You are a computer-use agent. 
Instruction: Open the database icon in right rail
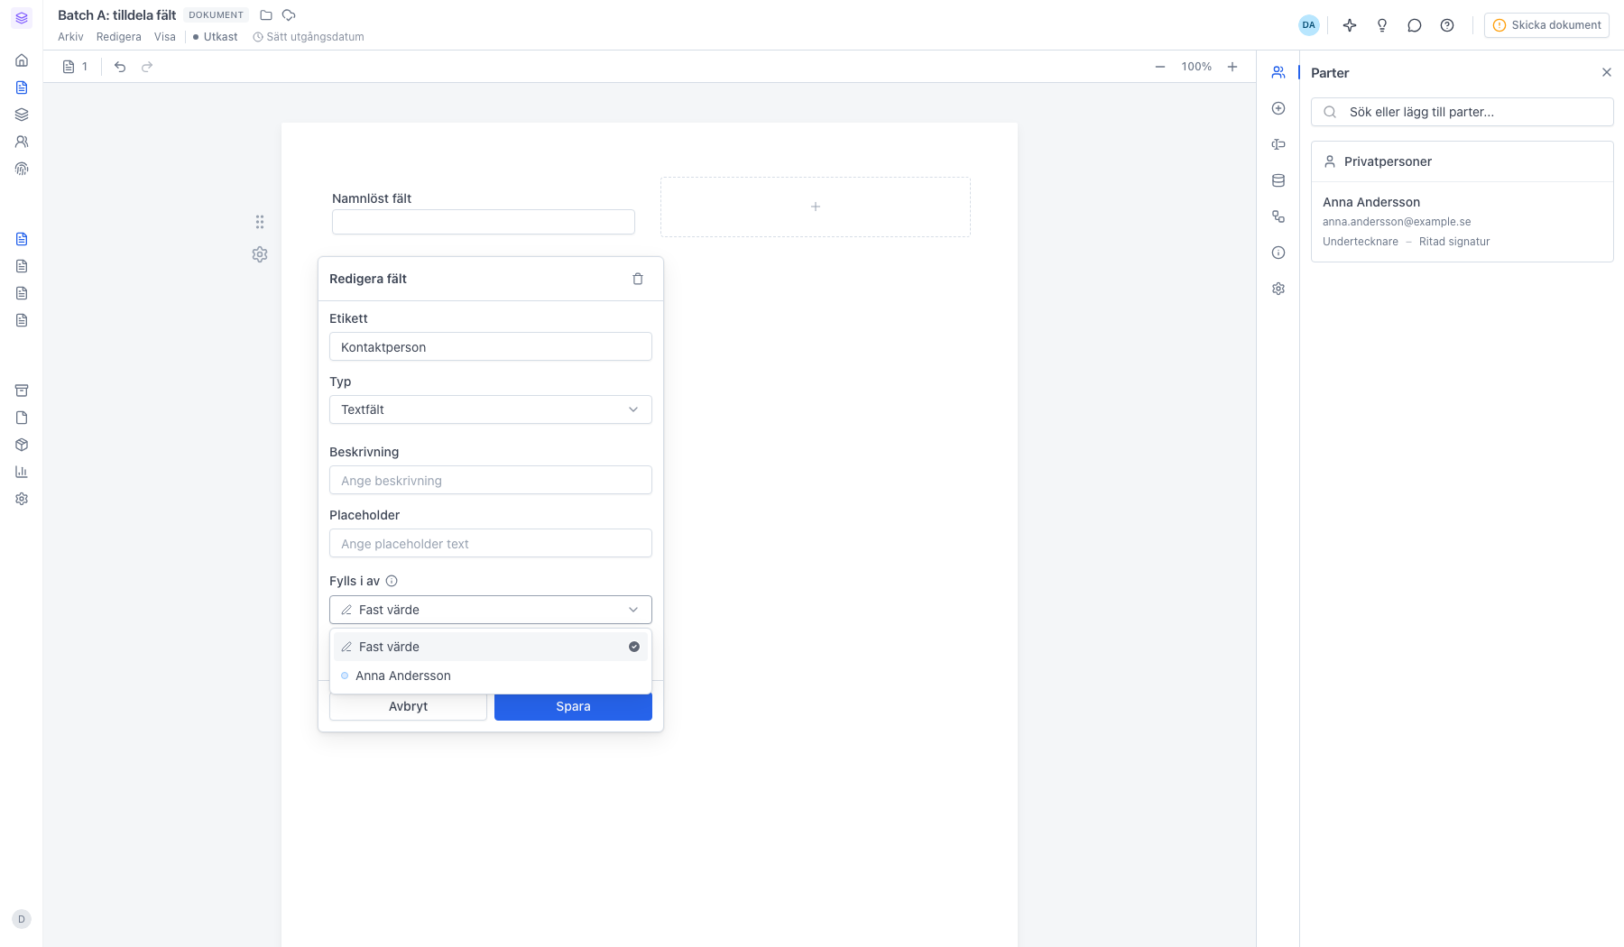(1278, 180)
